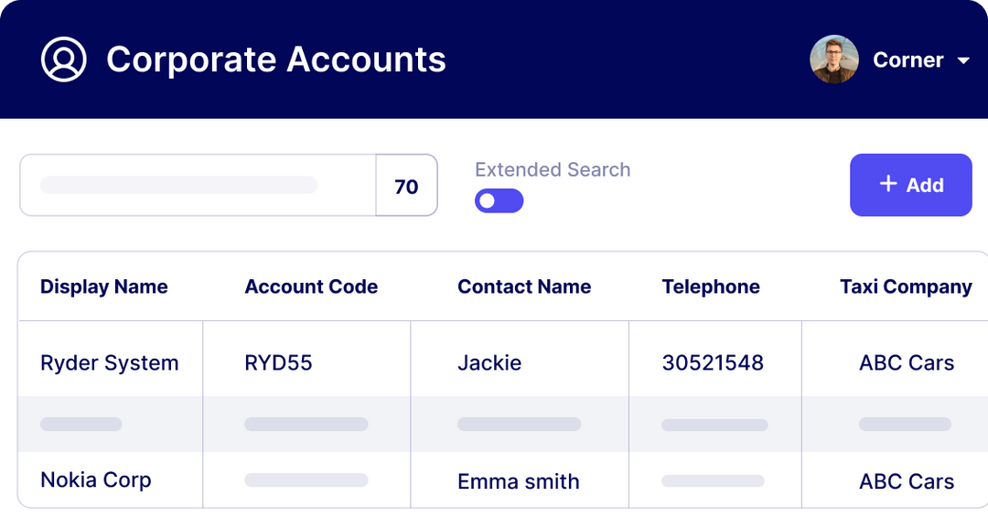Click the plus icon in Add button
This screenshot has height=528, width=988.
(x=887, y=183)
